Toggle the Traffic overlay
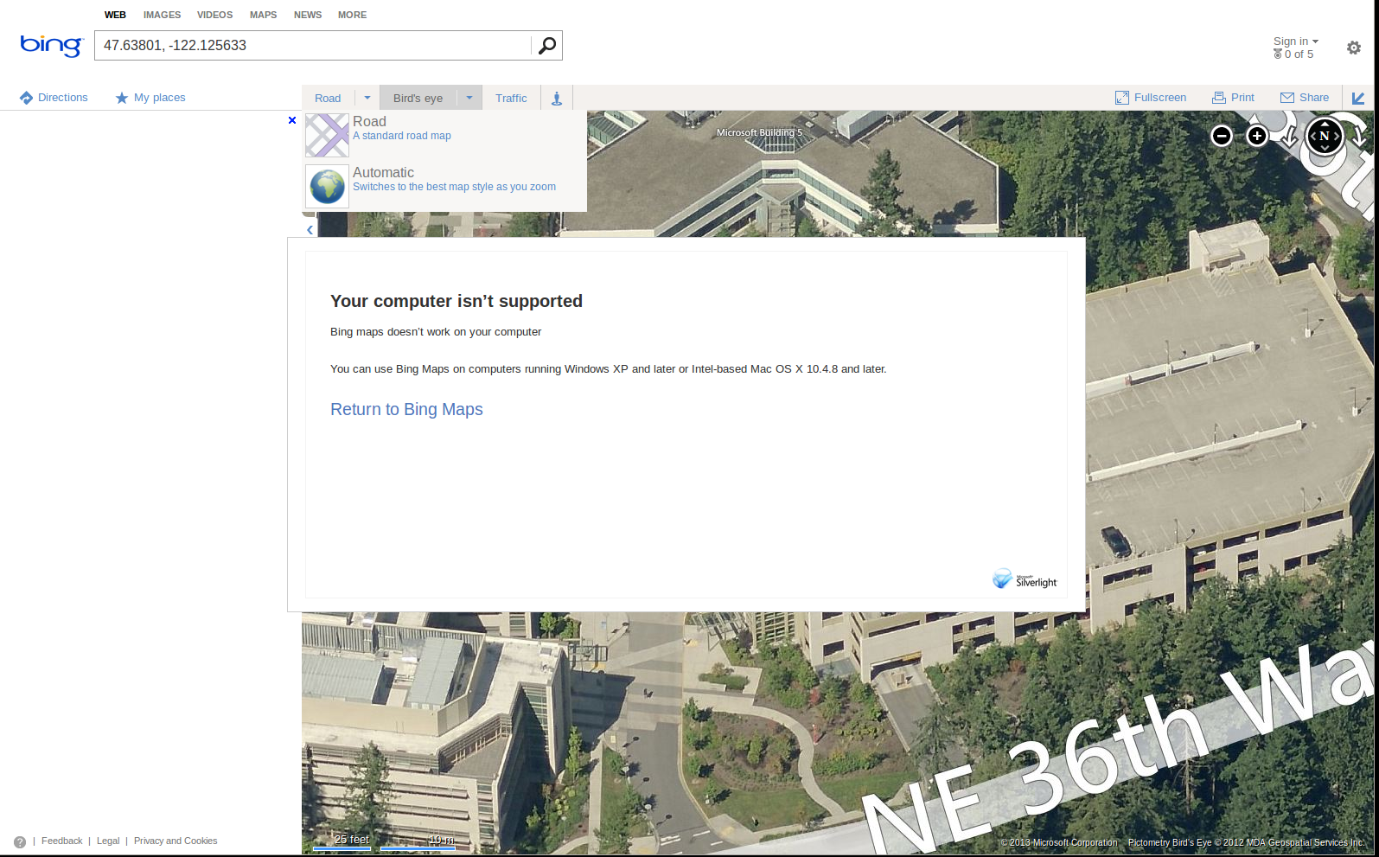The height and width of the screenshot is (857, 1379). point(511,98)
